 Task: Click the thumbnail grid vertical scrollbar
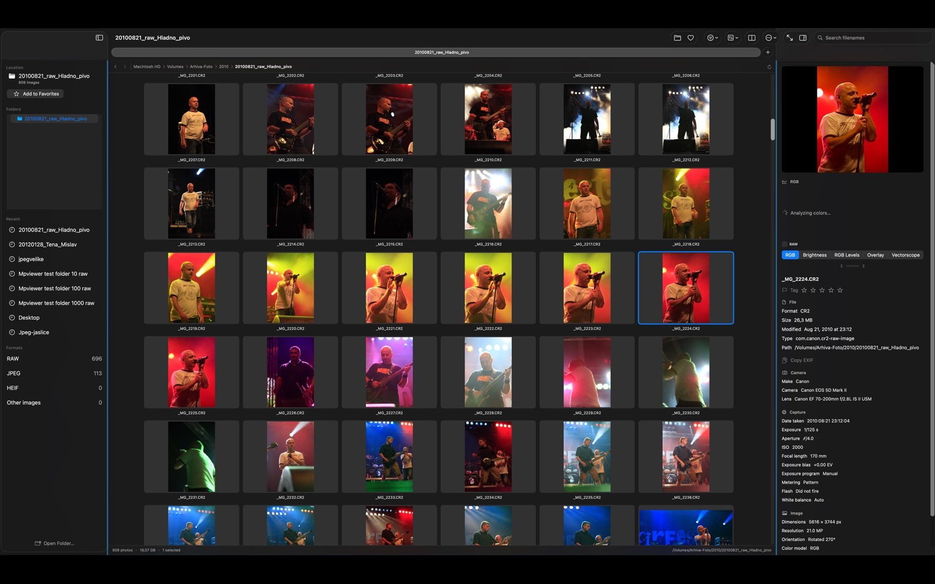point(773,130)
